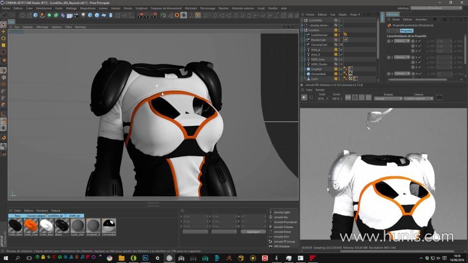Select the Cyclo object in object manager
The width and height of the screenshot is (468, 263).
coord(314,79)
